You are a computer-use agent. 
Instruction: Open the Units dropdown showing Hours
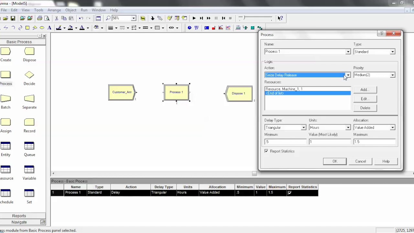pyautogui.click(x=348, y=128)
